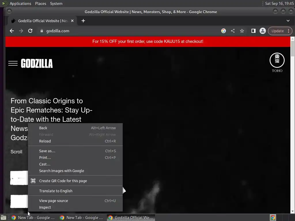Click the scrollbar down arrow
295x221 pixels.
293,212
